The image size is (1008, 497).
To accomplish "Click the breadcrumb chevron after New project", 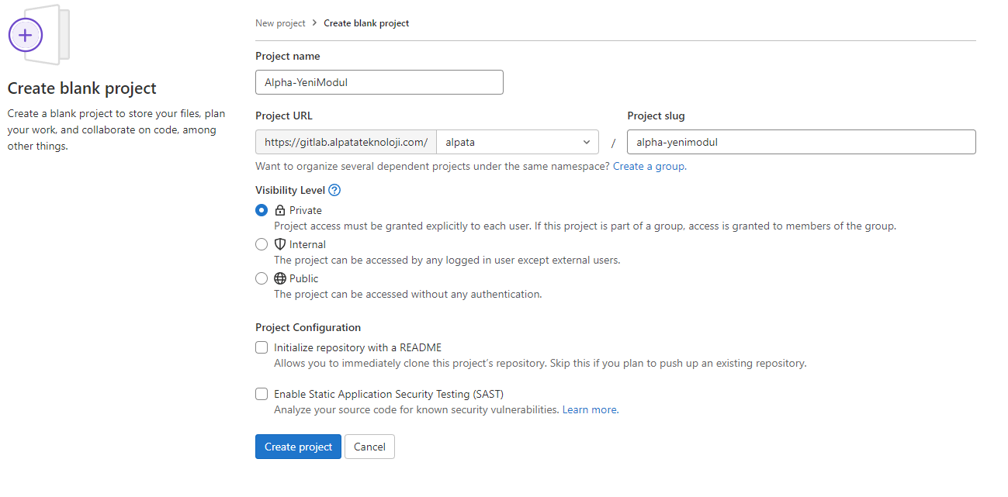I will tap(315, 23).
